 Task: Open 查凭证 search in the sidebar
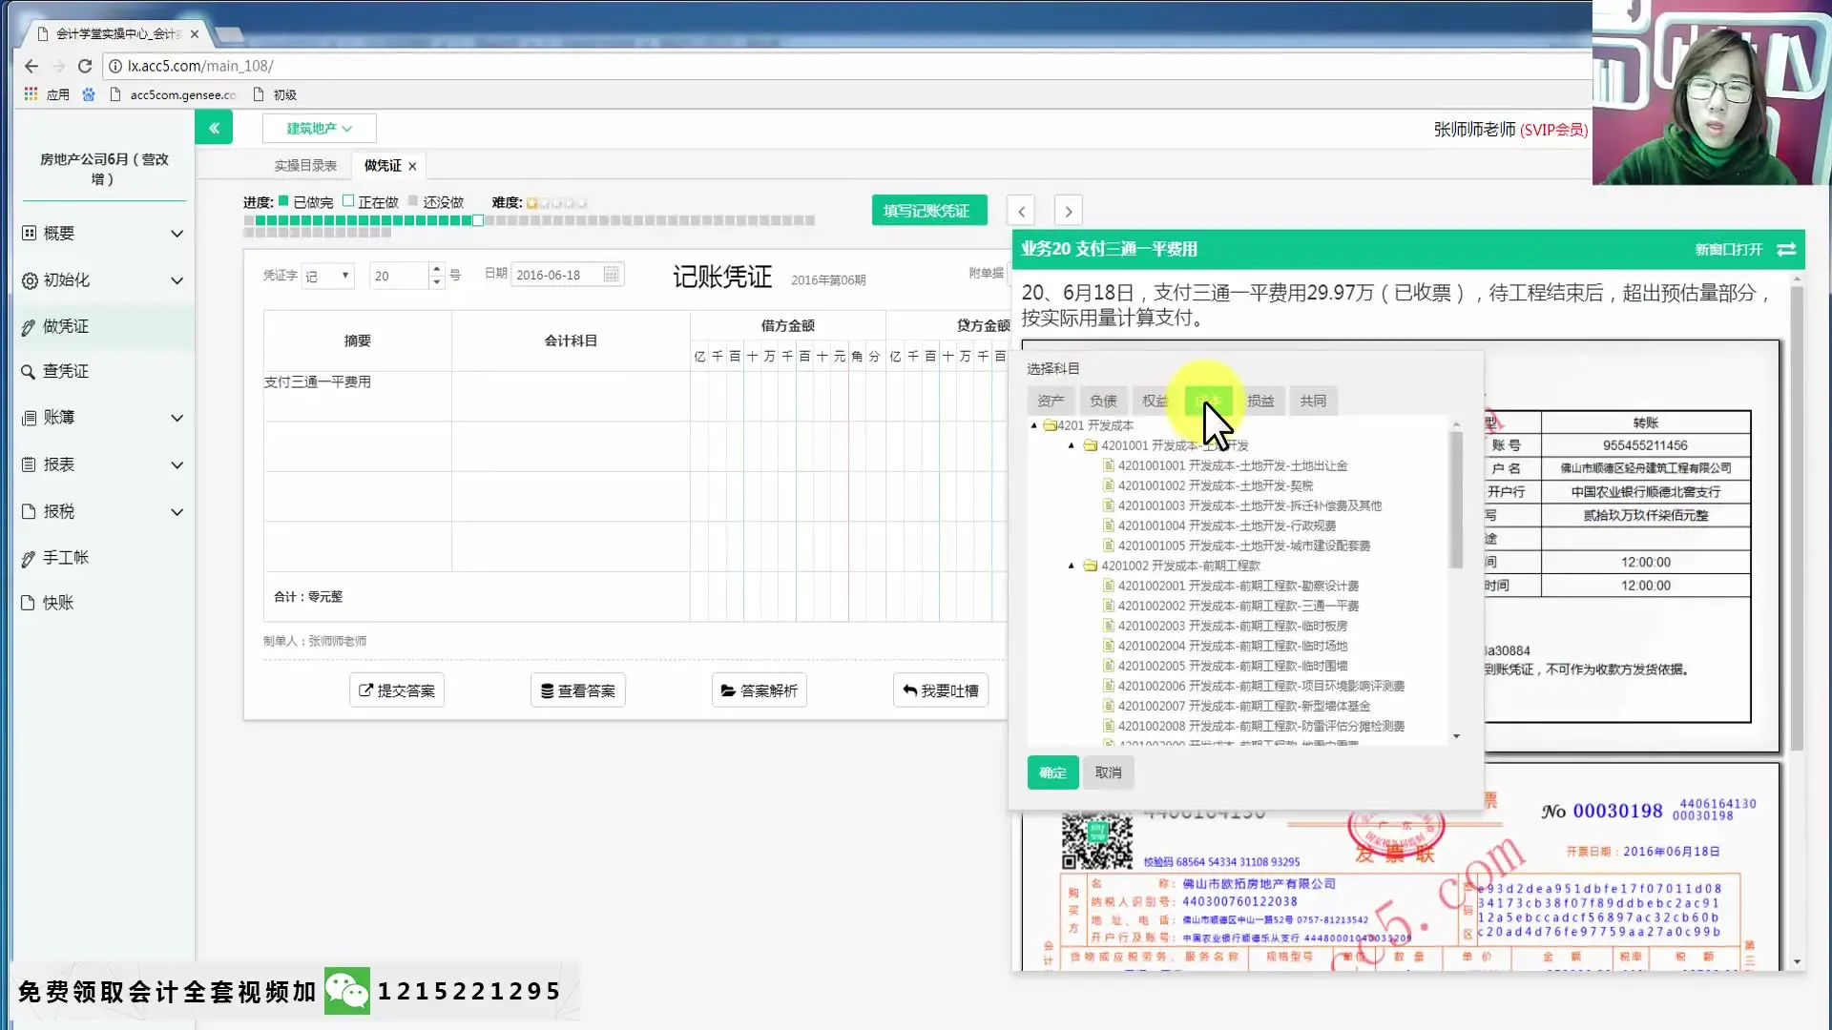65,371
